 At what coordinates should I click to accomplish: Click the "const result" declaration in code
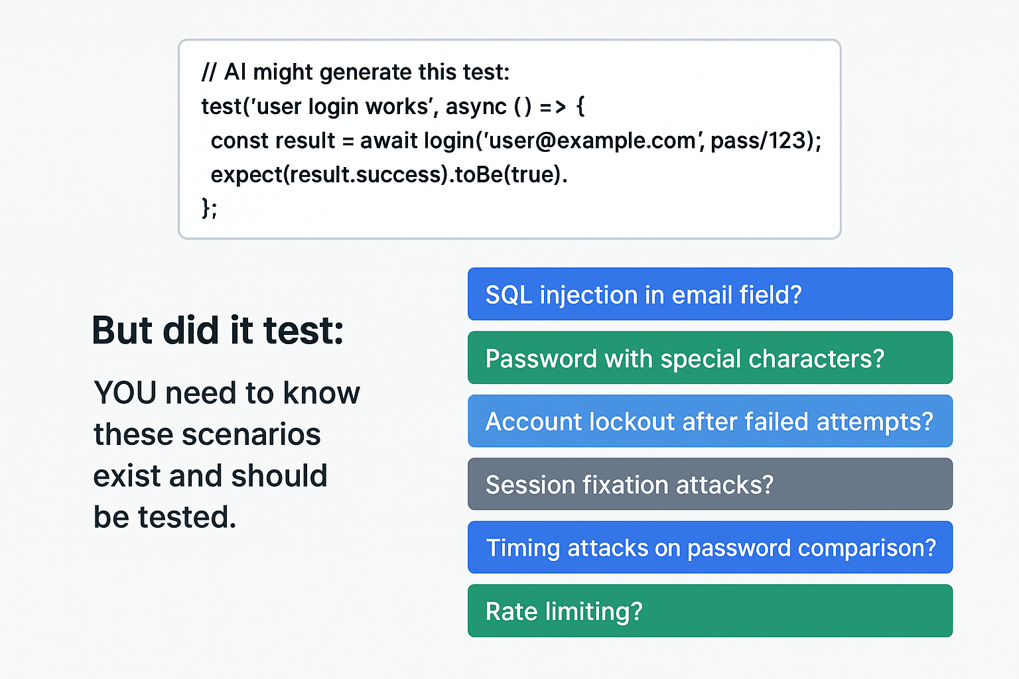[x=273, y=141]
